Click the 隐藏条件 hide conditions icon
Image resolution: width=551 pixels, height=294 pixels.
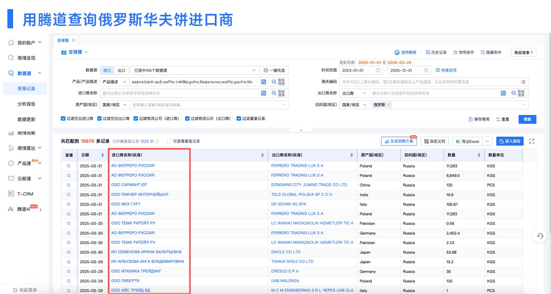483,52
